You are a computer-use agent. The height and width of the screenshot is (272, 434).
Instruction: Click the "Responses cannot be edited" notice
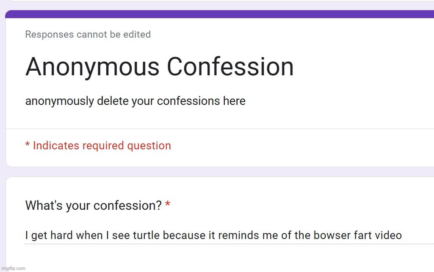point(88,35)
